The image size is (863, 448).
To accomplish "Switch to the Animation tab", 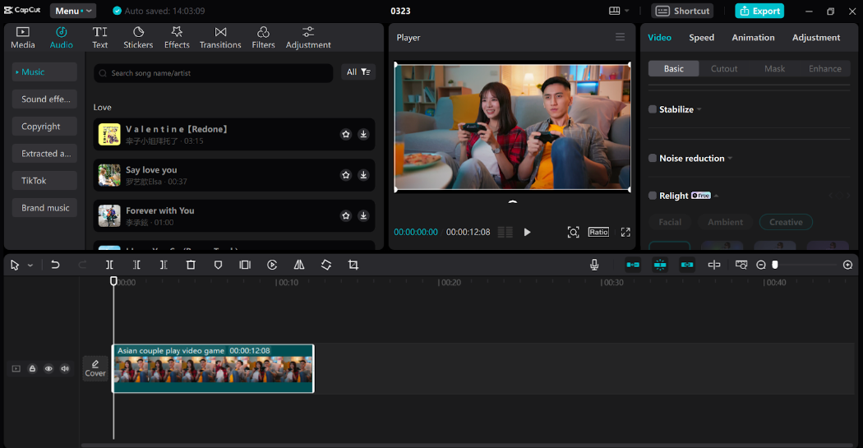I will [753, 38].
